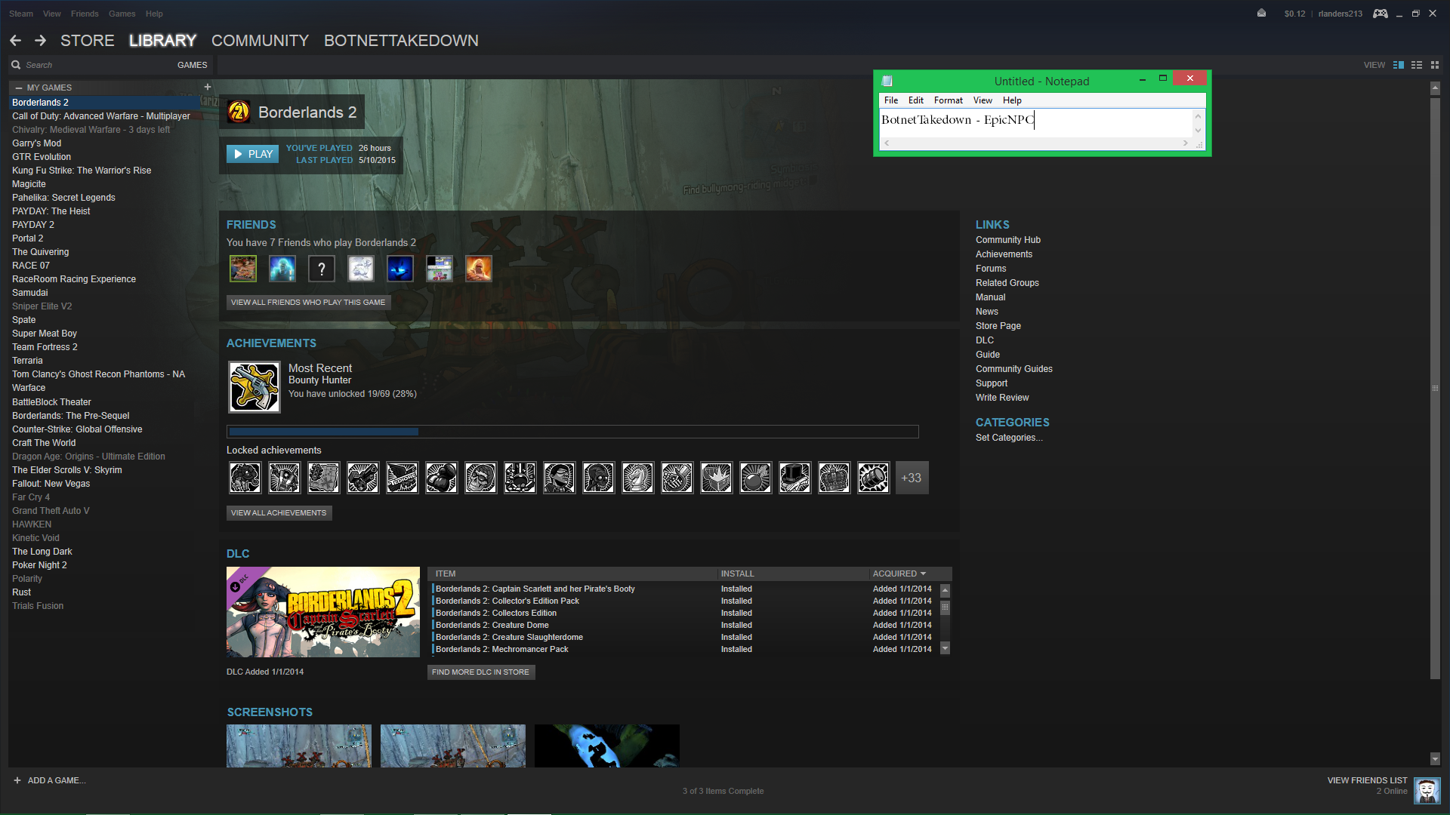This screenshot has height=815, width=1450.
Task: Open View Friends List
Action: 1367,780
